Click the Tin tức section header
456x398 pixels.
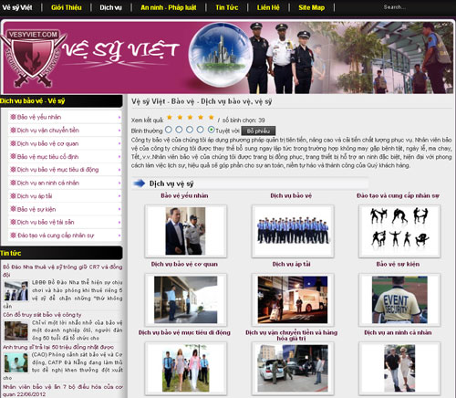[61, 253]
